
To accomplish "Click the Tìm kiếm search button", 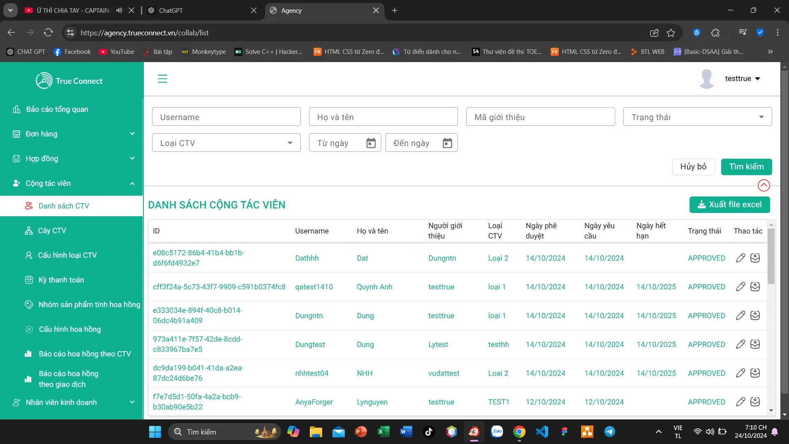I will coord(746,166).
